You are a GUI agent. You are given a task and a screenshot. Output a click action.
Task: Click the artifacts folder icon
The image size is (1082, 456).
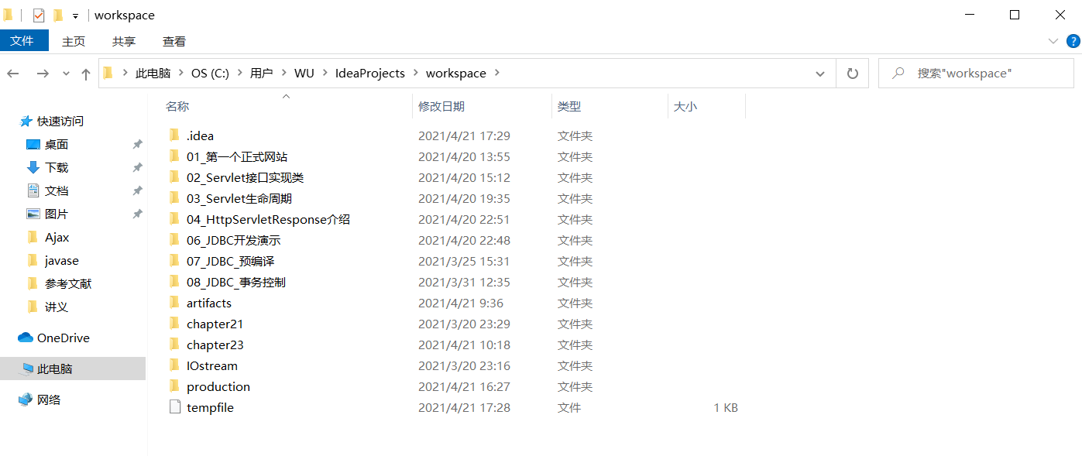coord(174,303)
